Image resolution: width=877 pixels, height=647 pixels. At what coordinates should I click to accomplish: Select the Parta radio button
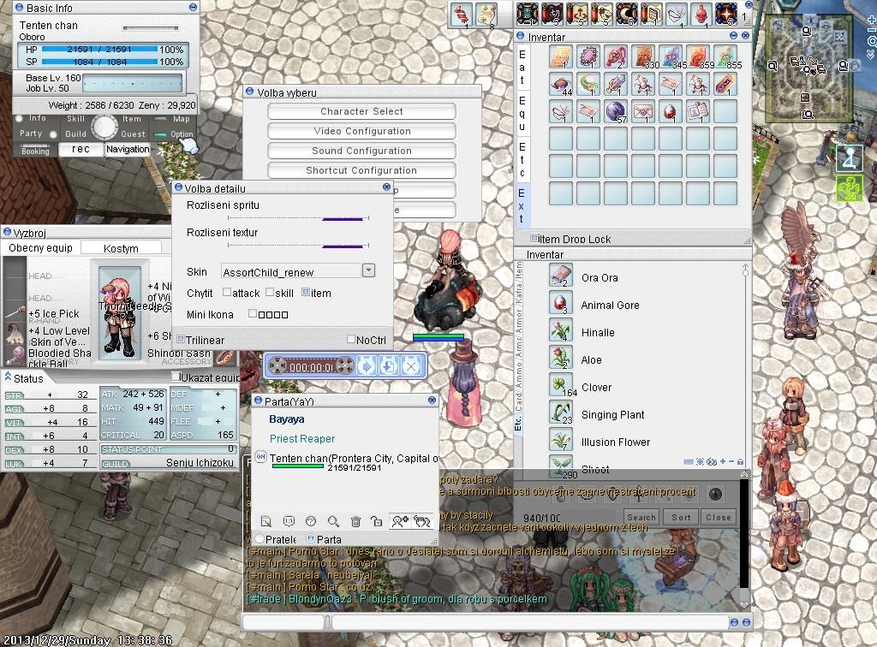coord(311,539)
